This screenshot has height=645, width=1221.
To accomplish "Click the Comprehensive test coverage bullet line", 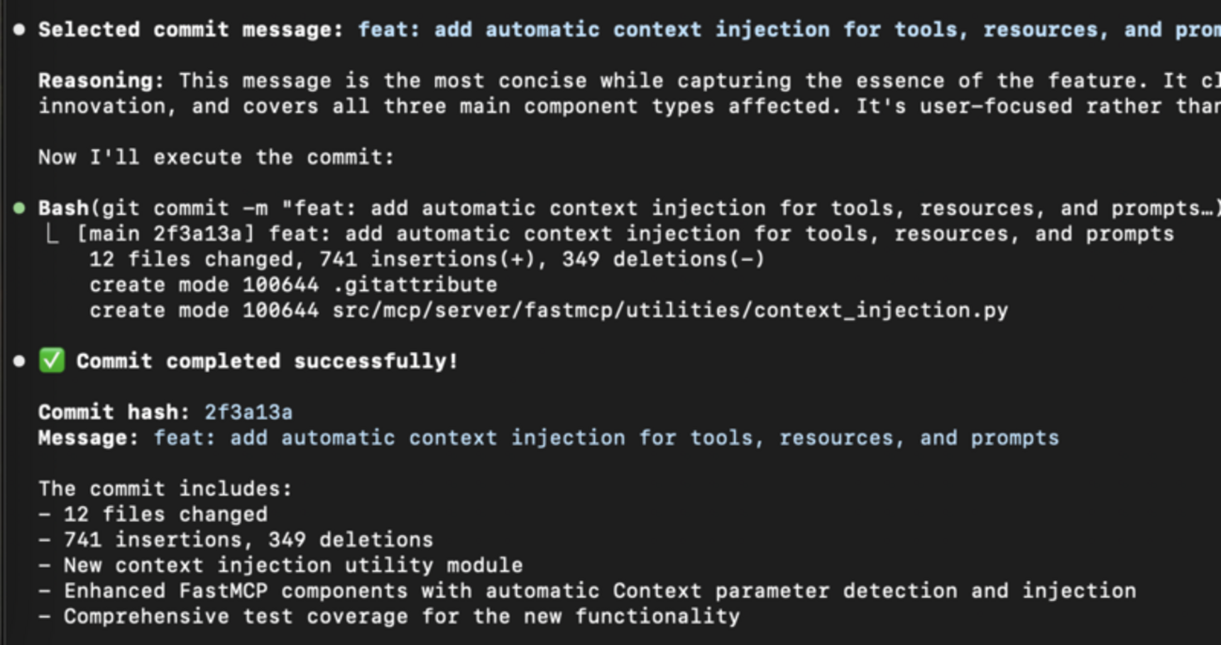I will point(399,616).
